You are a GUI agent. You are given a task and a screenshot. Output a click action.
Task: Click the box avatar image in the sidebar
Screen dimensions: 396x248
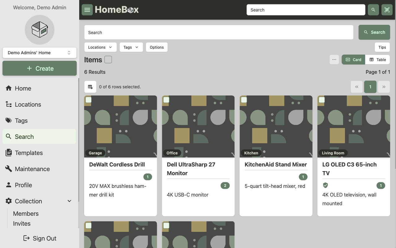click(40, 30)
